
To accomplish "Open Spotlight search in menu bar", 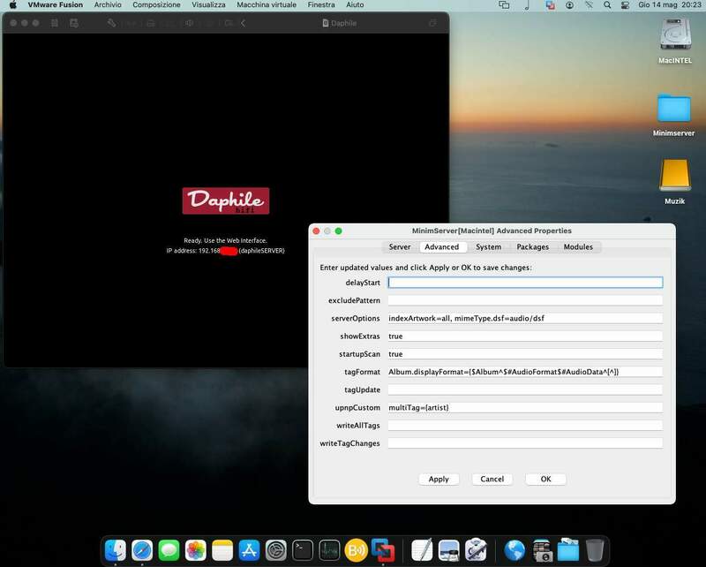I will (607, 5).
